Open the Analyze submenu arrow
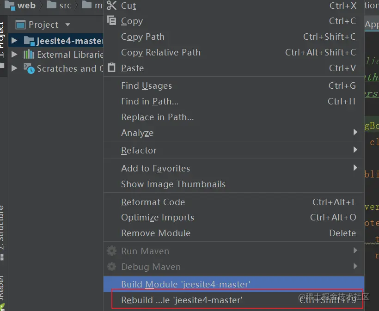 point(355,132)
